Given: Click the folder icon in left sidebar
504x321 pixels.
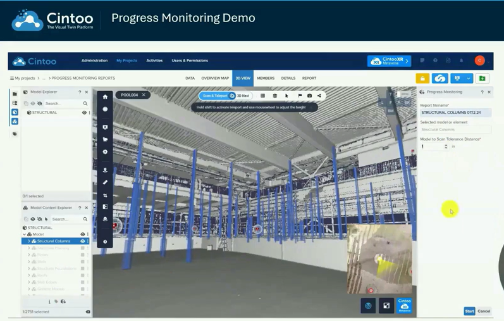Looking at the screenshot, I should [15, 94].
